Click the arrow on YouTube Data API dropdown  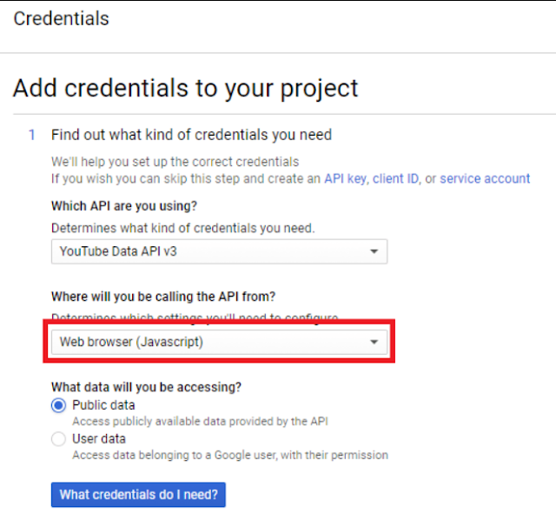tap(374, 251)
